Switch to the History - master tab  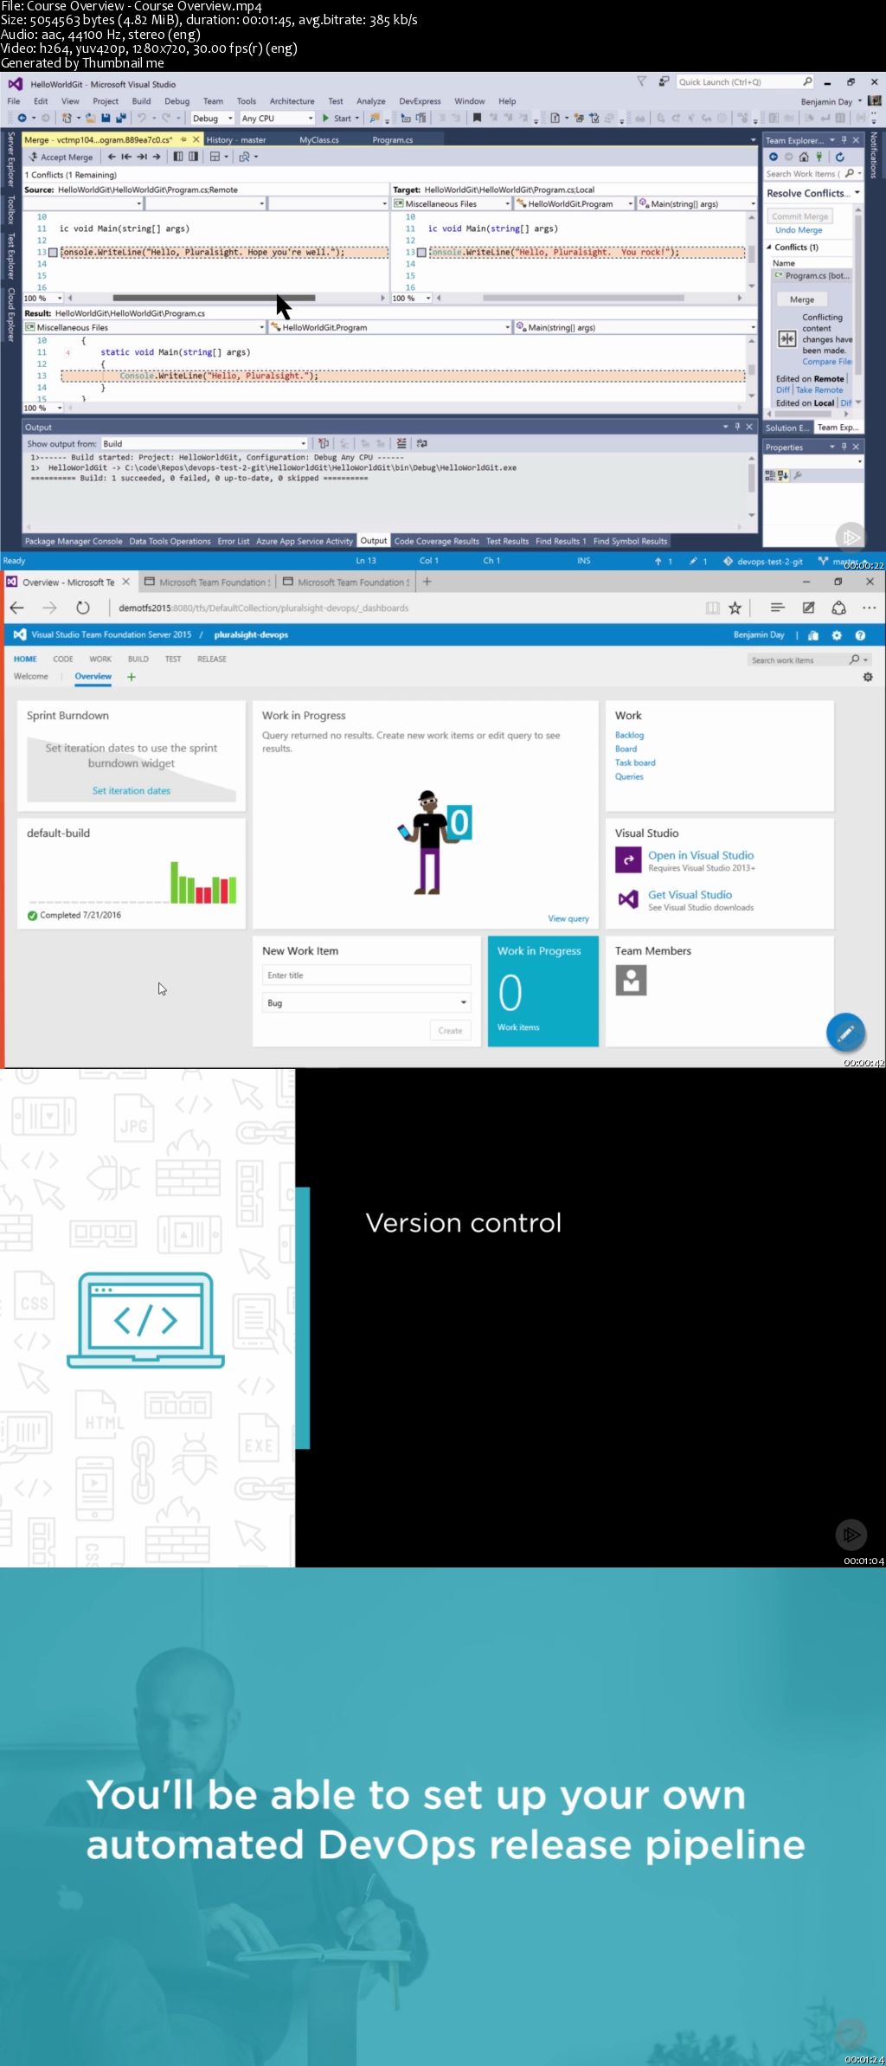pos(236,139)
